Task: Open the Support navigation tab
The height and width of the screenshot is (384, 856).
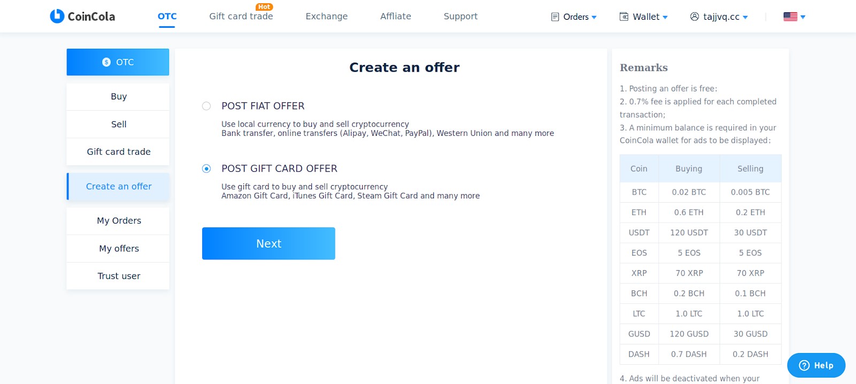Action: [x=461, y=17]
